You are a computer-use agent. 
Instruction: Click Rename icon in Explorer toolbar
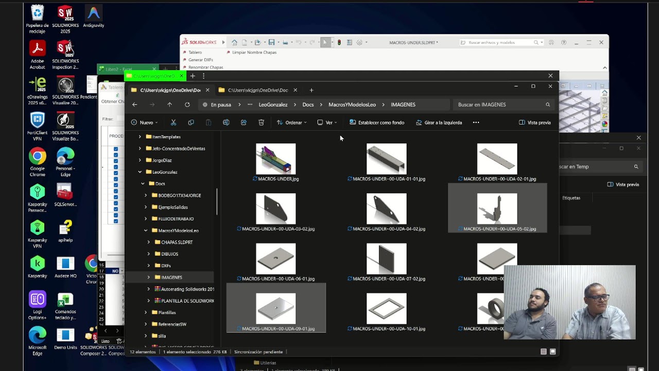pos(226,123)
